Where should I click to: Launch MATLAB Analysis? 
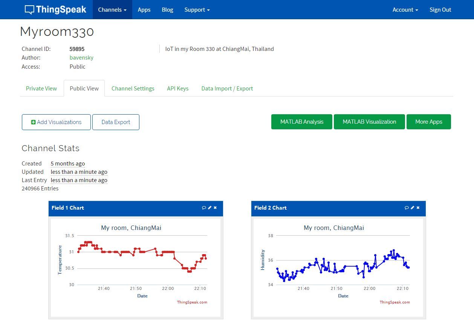301,122
